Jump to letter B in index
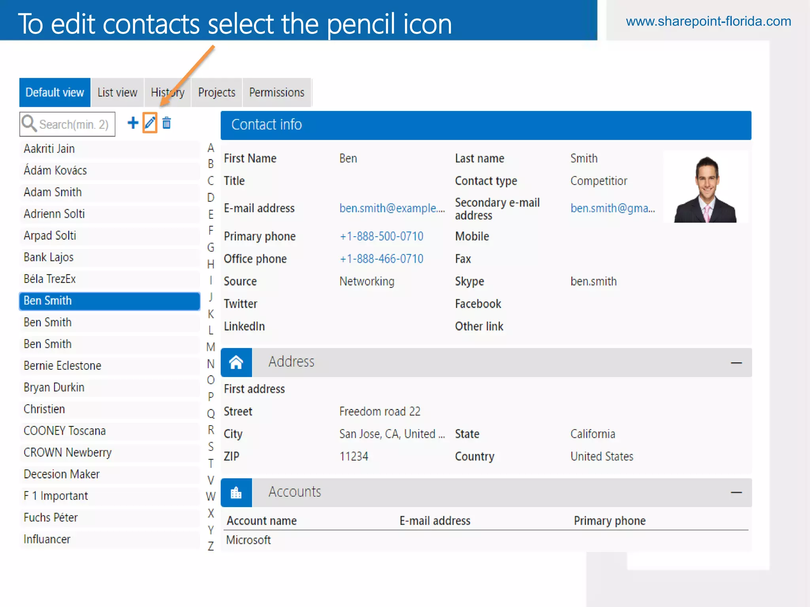 211,164
